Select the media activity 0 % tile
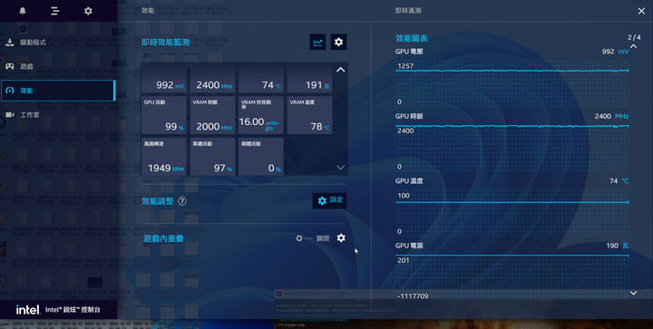653x329 pixels. click(261, 157)
